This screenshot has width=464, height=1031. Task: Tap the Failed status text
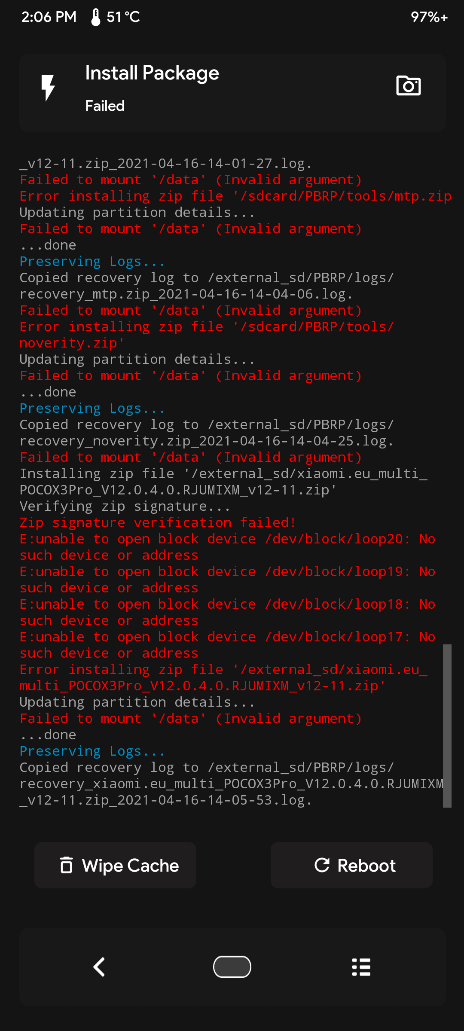(105, 106)
